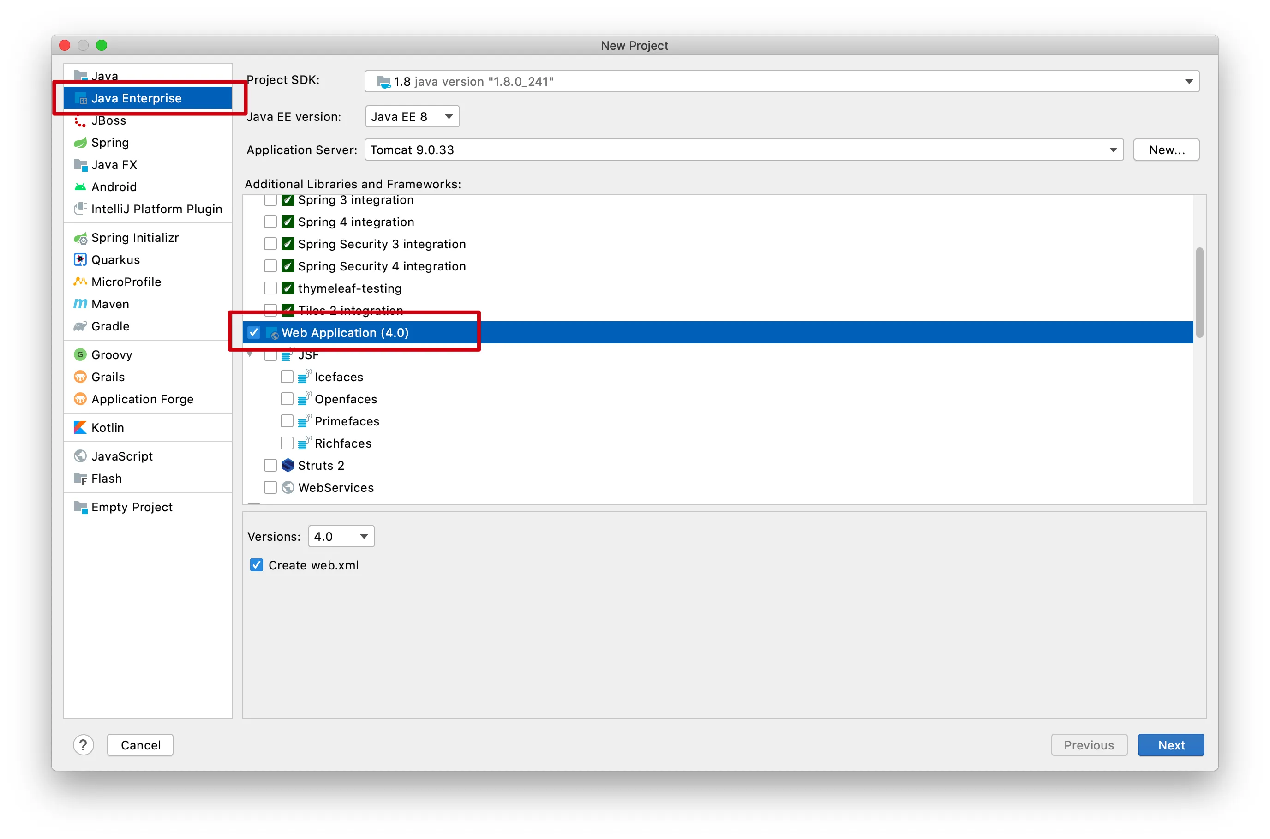Click the Grails icon
The width and height of the screenshot is (1270, 839).
(80, 377)
